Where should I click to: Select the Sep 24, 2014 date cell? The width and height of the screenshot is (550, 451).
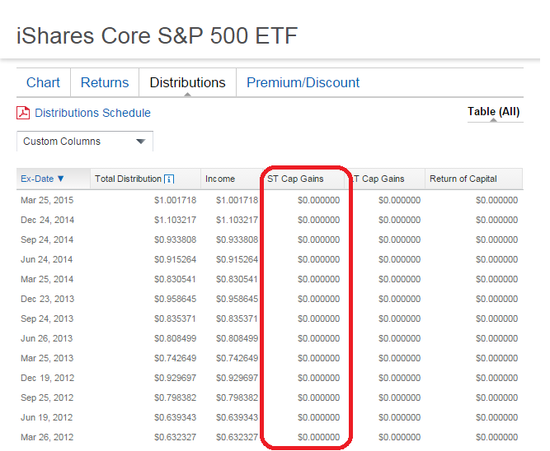[x=47, y=239]
